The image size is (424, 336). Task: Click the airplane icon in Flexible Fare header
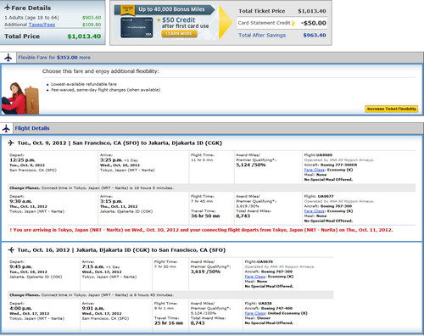(x=8, y=58)
